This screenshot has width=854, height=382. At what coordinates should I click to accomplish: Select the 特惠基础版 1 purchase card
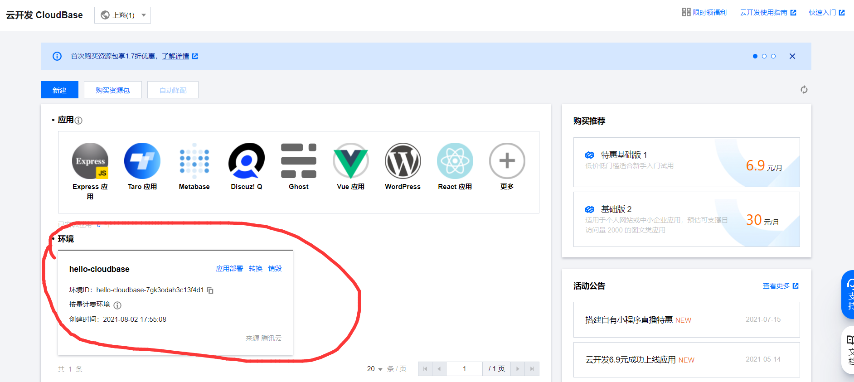point(687,162)
